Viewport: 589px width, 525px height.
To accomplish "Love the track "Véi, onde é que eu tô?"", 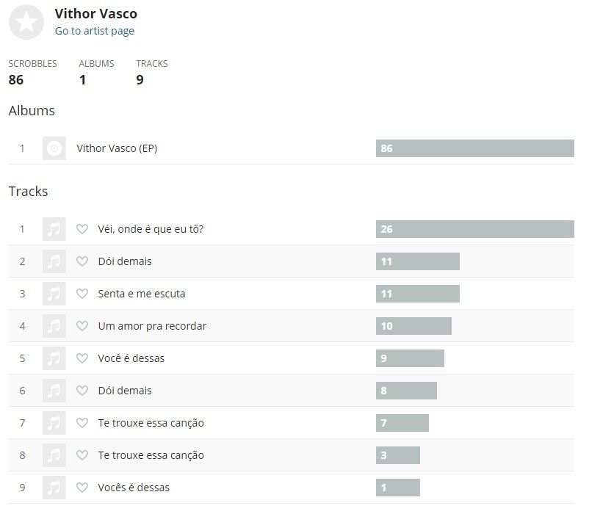I will pos(82,229).
